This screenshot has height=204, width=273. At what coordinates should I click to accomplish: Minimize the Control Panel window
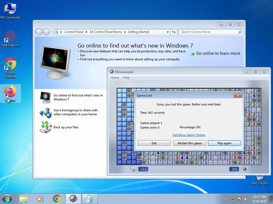click(x=221, y=25)
